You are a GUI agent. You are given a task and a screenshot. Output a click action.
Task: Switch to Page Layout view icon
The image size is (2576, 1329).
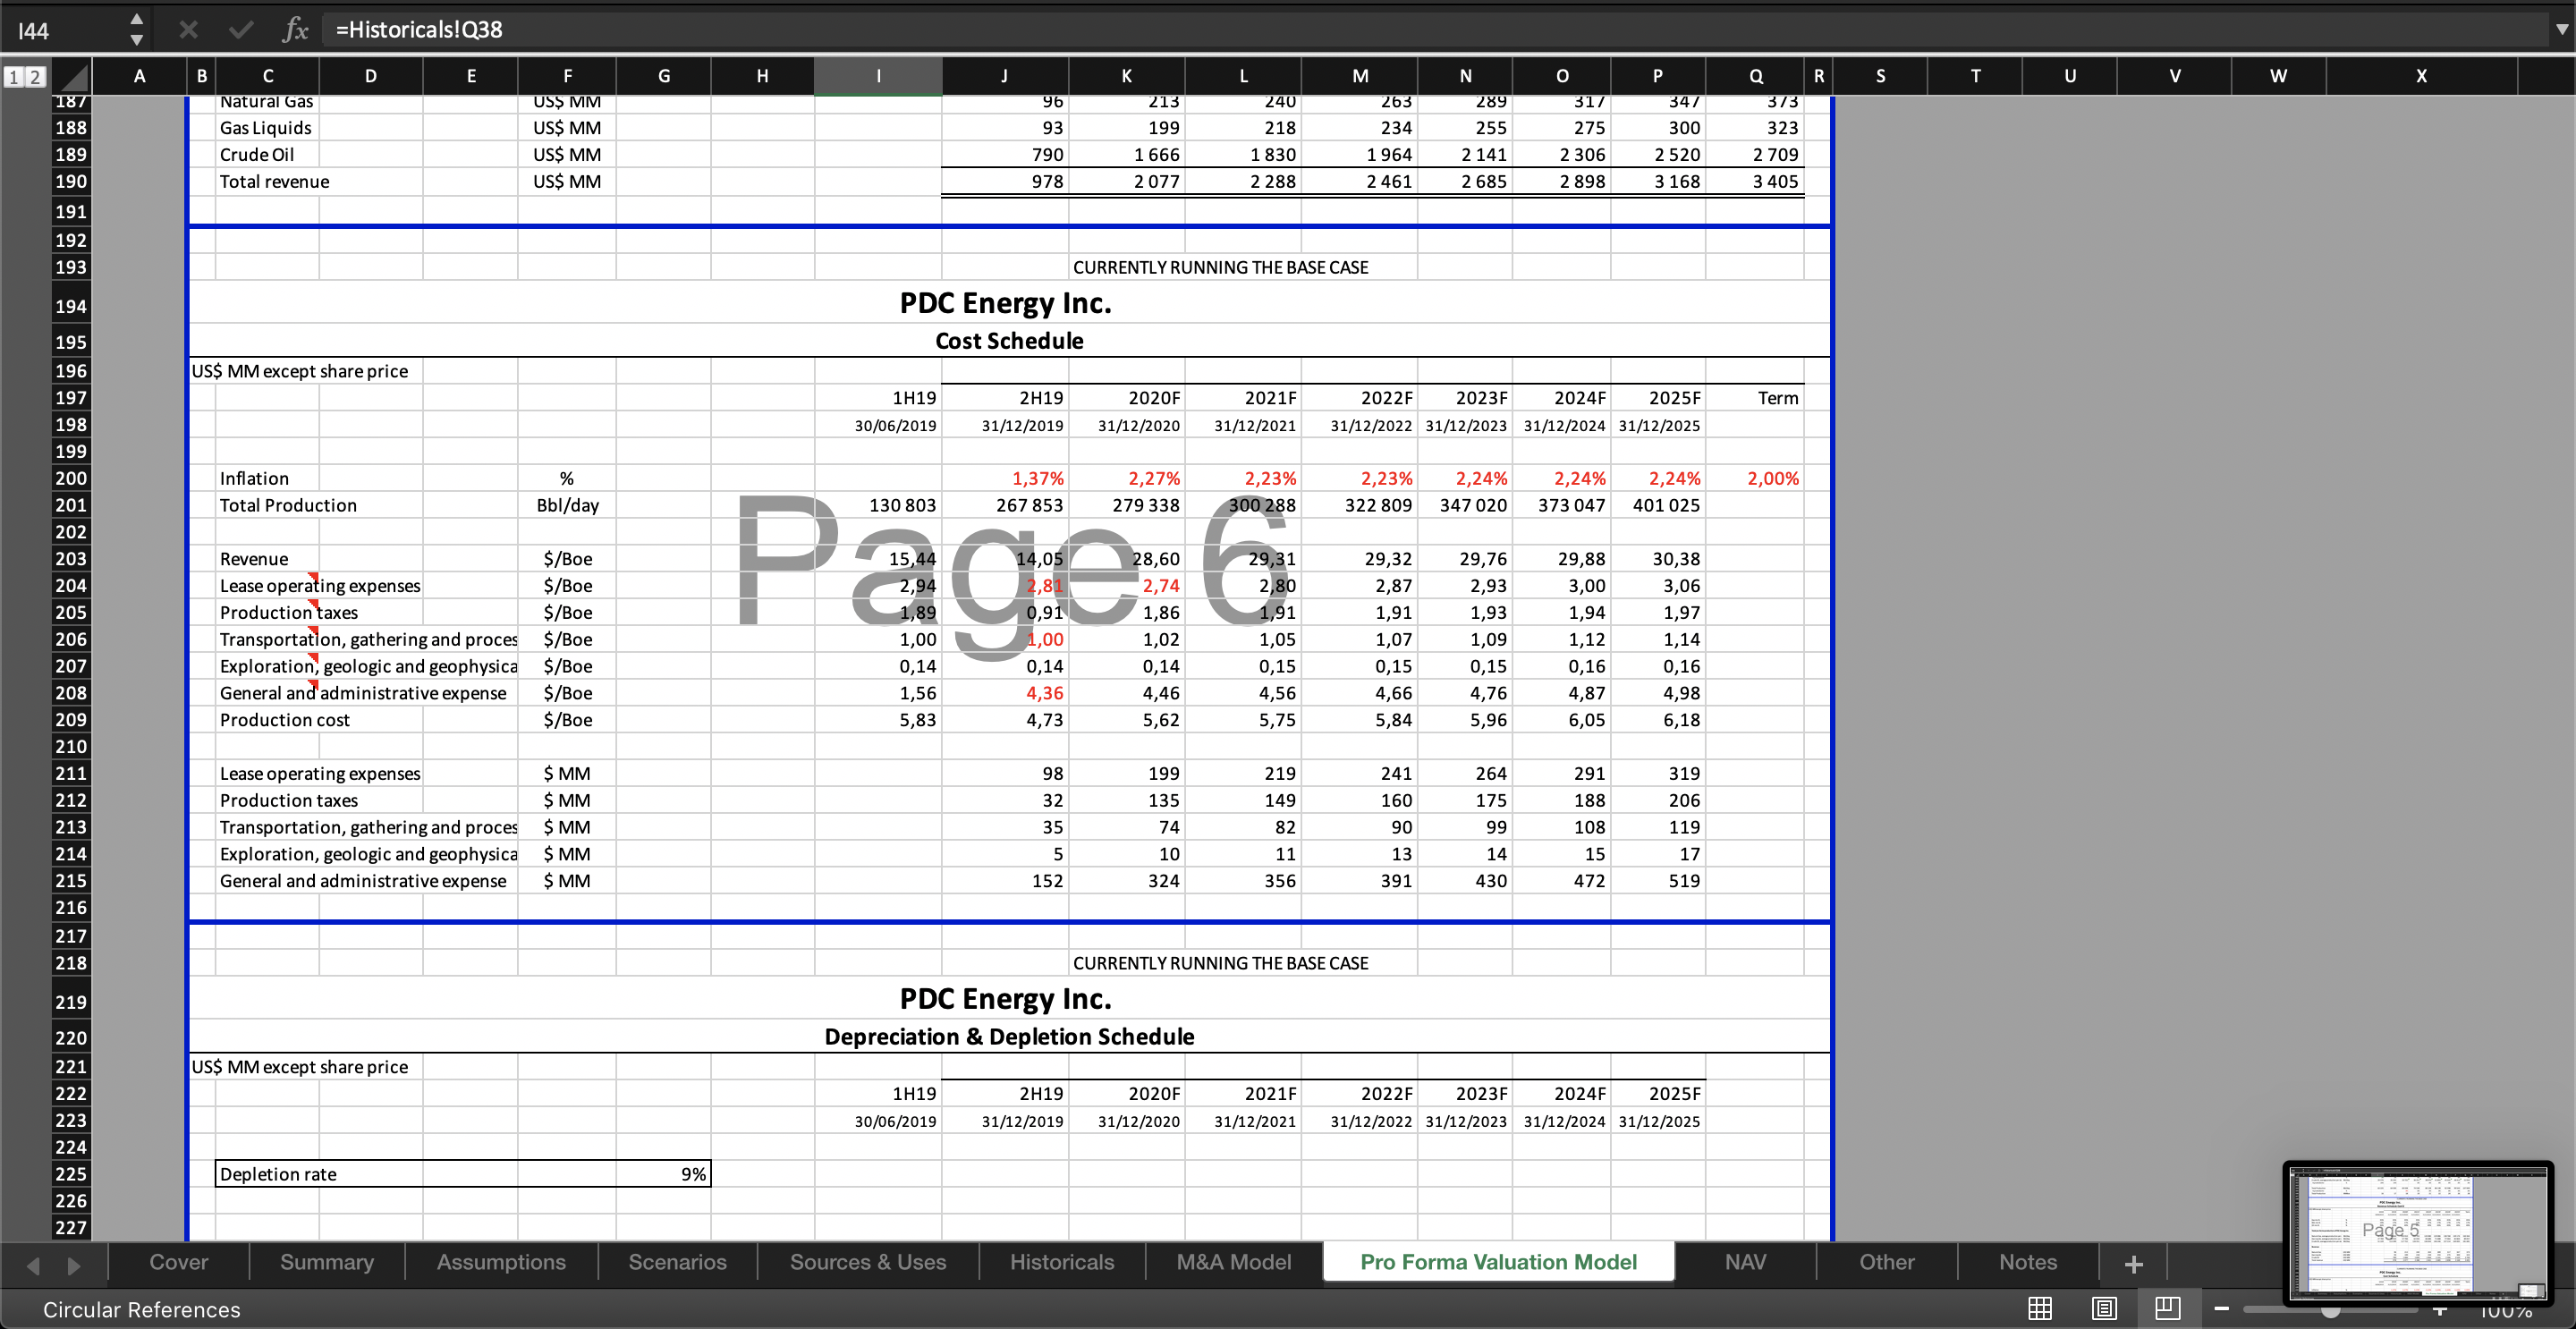pos(2104,1308)
